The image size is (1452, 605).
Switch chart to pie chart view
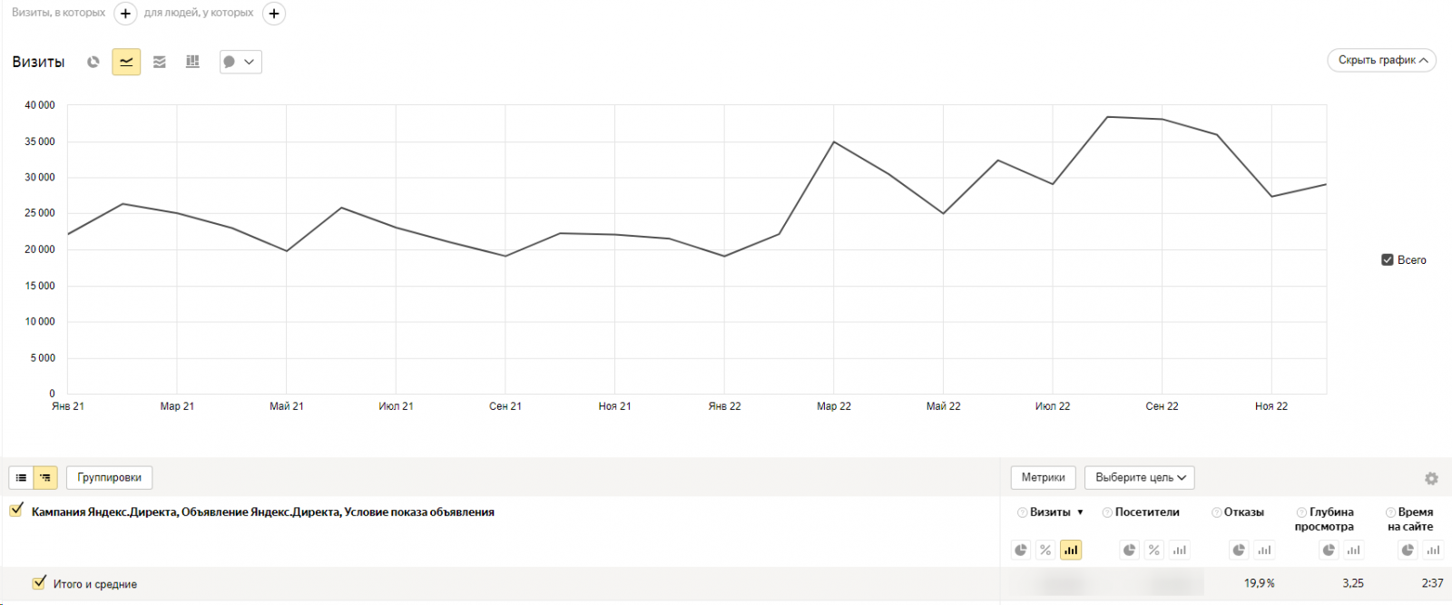pos(93,62)
